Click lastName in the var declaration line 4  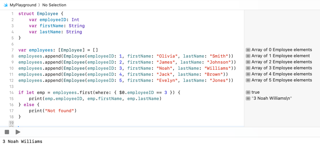click(x=50, y=32)
